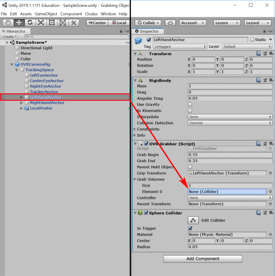The width and height of the screenshot is (275, 276).
Task: Open the Layer dropdown
Action: (247, 47)
